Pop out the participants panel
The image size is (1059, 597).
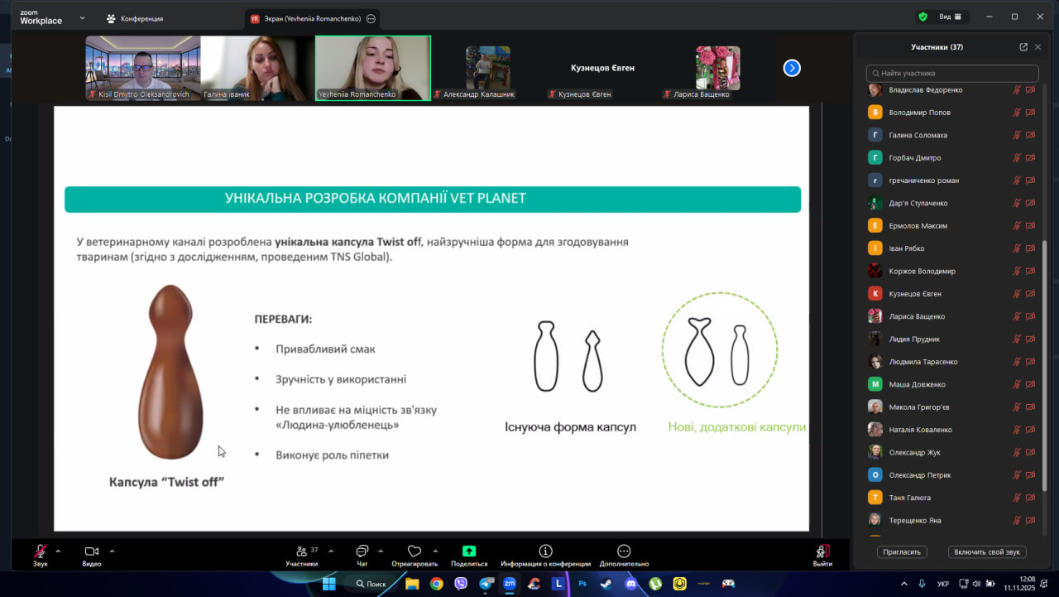1023,47
